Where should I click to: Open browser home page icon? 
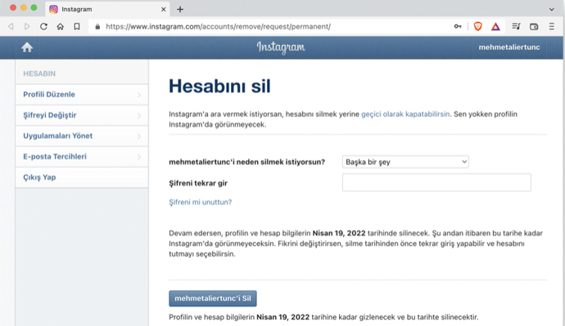pos(60,27)
